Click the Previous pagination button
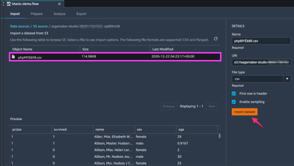The image size is (294, 166). (169, 106)
